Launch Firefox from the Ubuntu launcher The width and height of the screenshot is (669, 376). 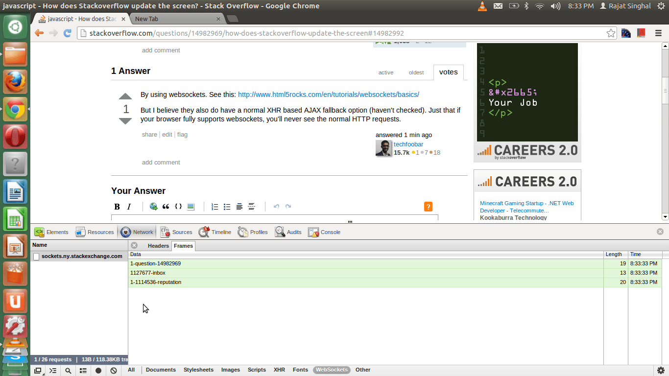[x=16, y=81]
